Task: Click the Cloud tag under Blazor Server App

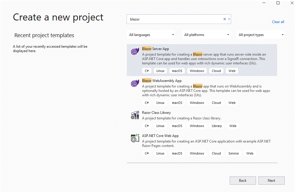Action: tap(216, 71)
